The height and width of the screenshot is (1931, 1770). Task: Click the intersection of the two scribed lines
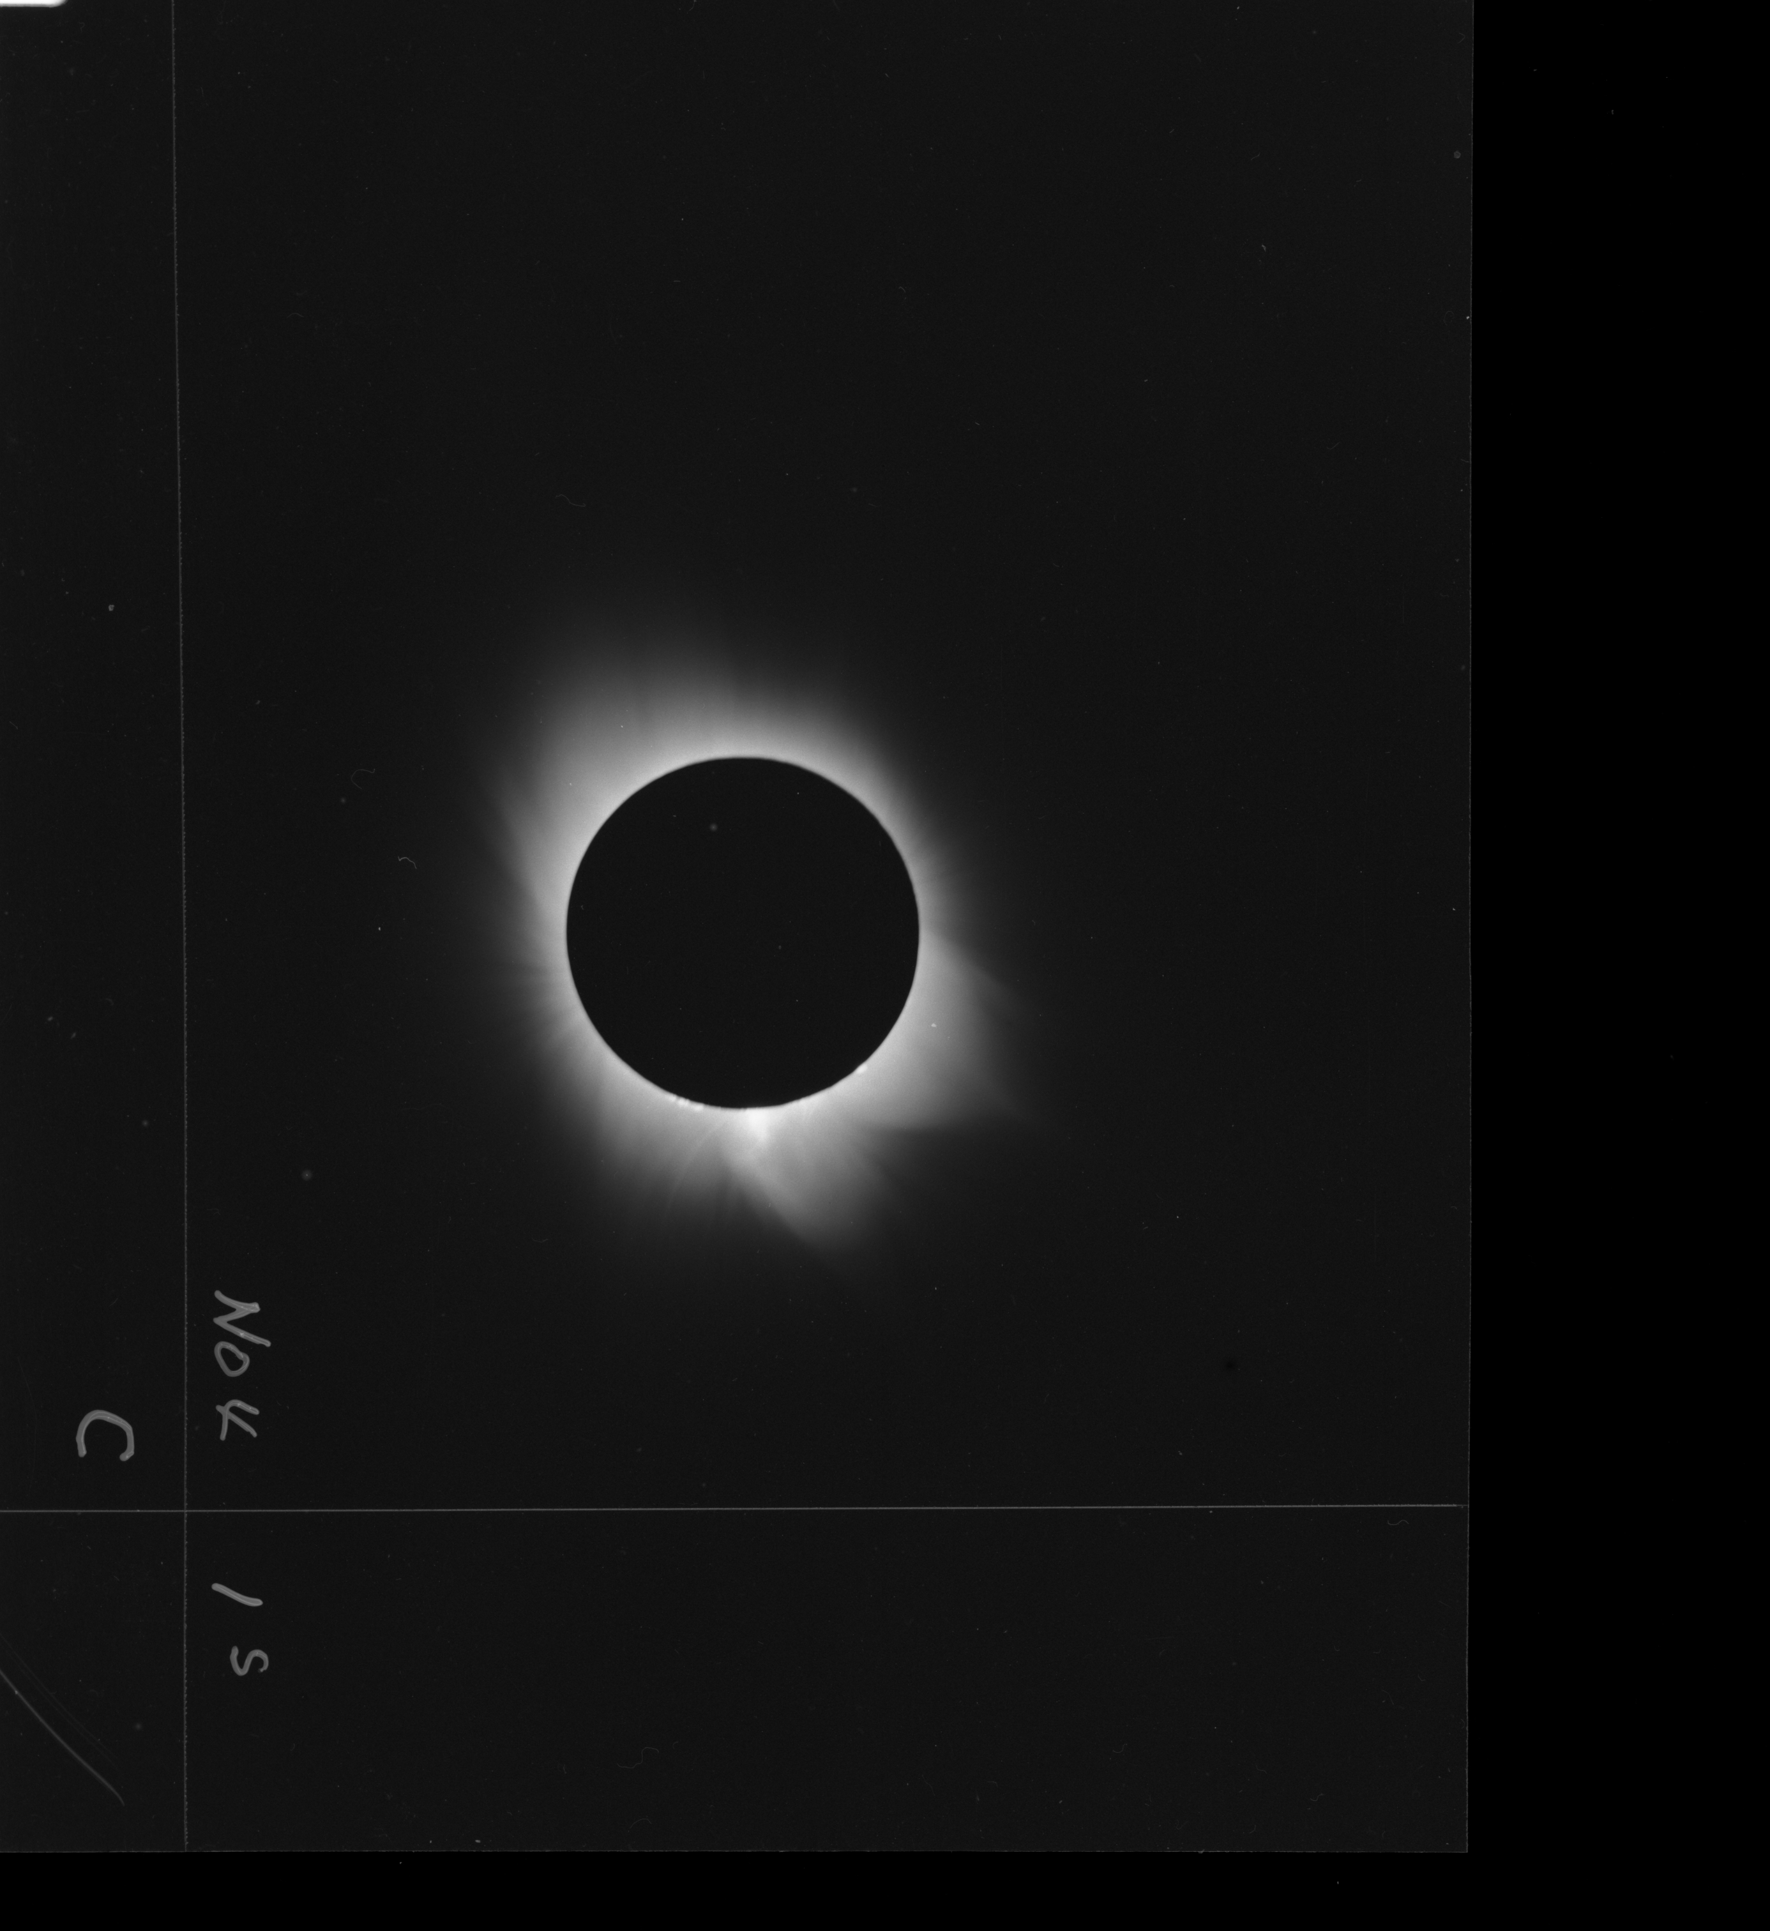(x=185, y=1511)
